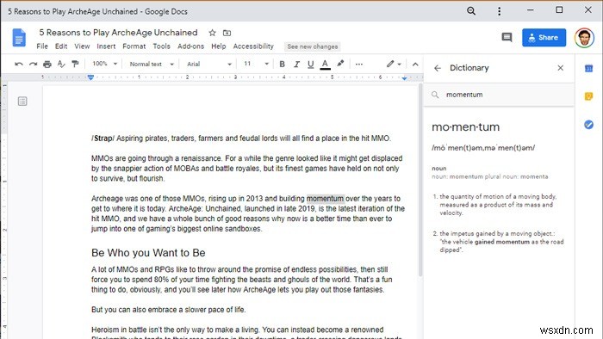Run spelling and grammar check icon
Screen dimensions: 603x339
[61, 65]
